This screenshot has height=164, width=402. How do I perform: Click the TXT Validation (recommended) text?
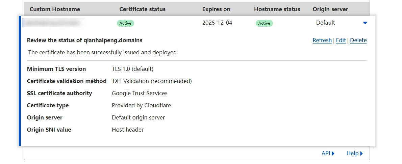(152, 81)
